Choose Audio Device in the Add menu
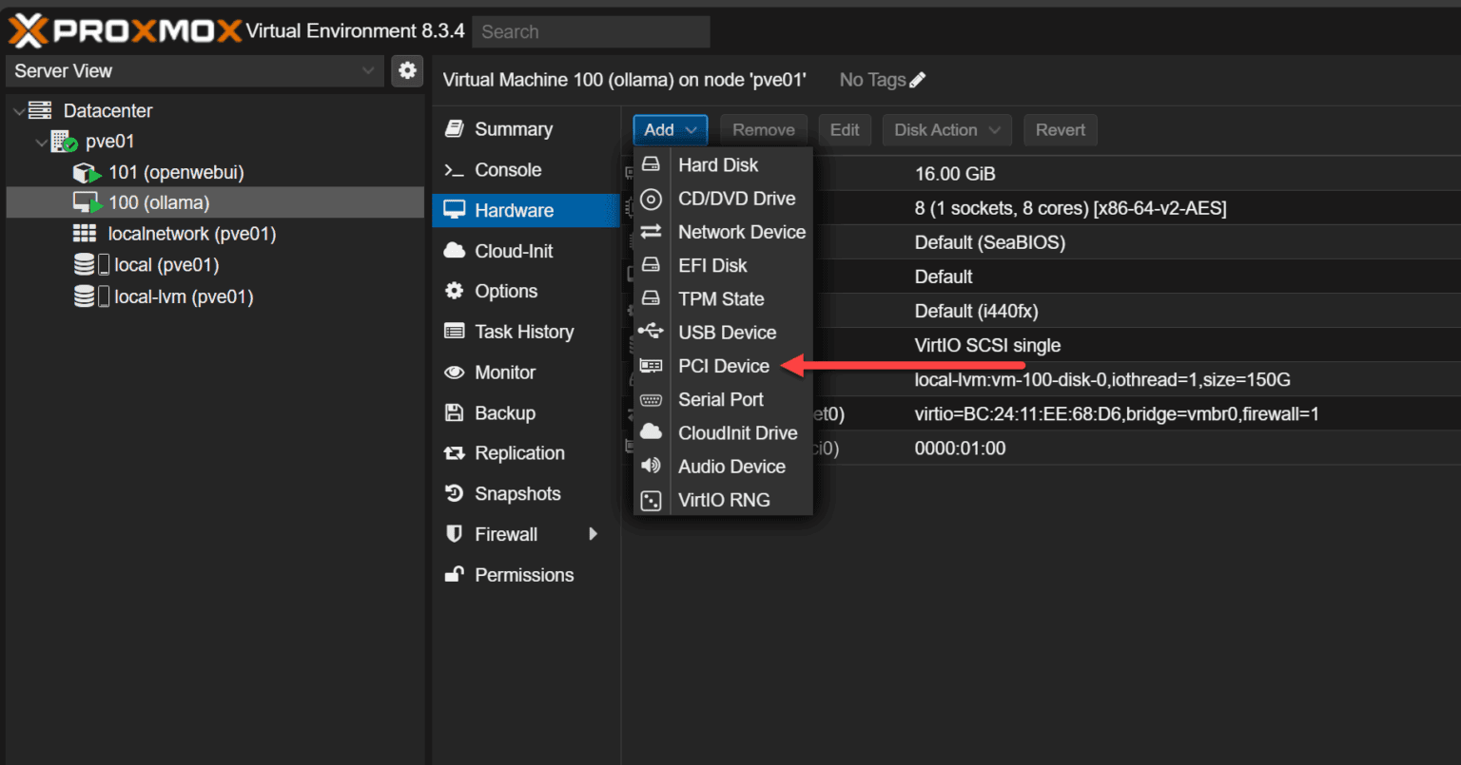1461x765 pixels. pos(731,466)
